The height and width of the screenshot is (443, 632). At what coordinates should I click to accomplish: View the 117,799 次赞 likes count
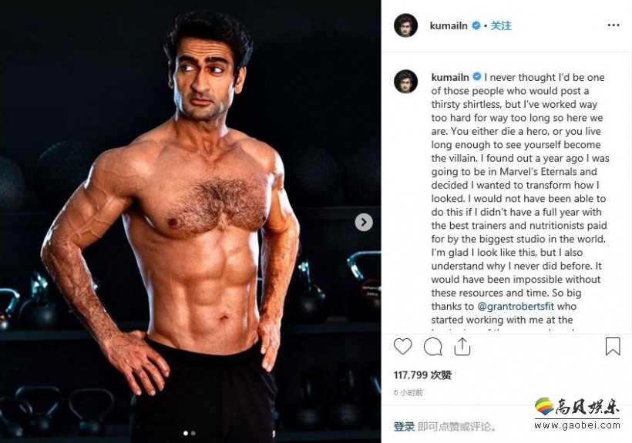pos(422,375)
